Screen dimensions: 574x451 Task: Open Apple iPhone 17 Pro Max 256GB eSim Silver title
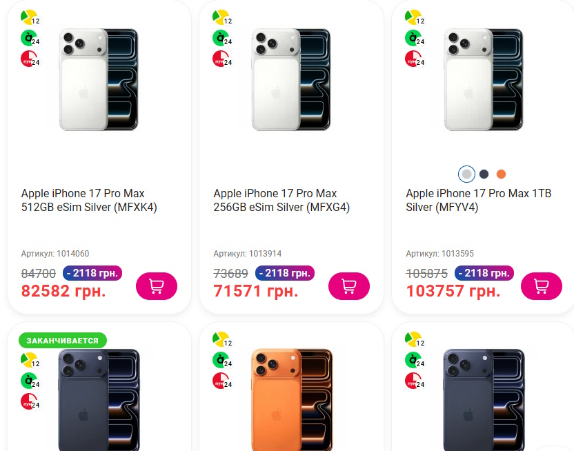click(281, 200)
